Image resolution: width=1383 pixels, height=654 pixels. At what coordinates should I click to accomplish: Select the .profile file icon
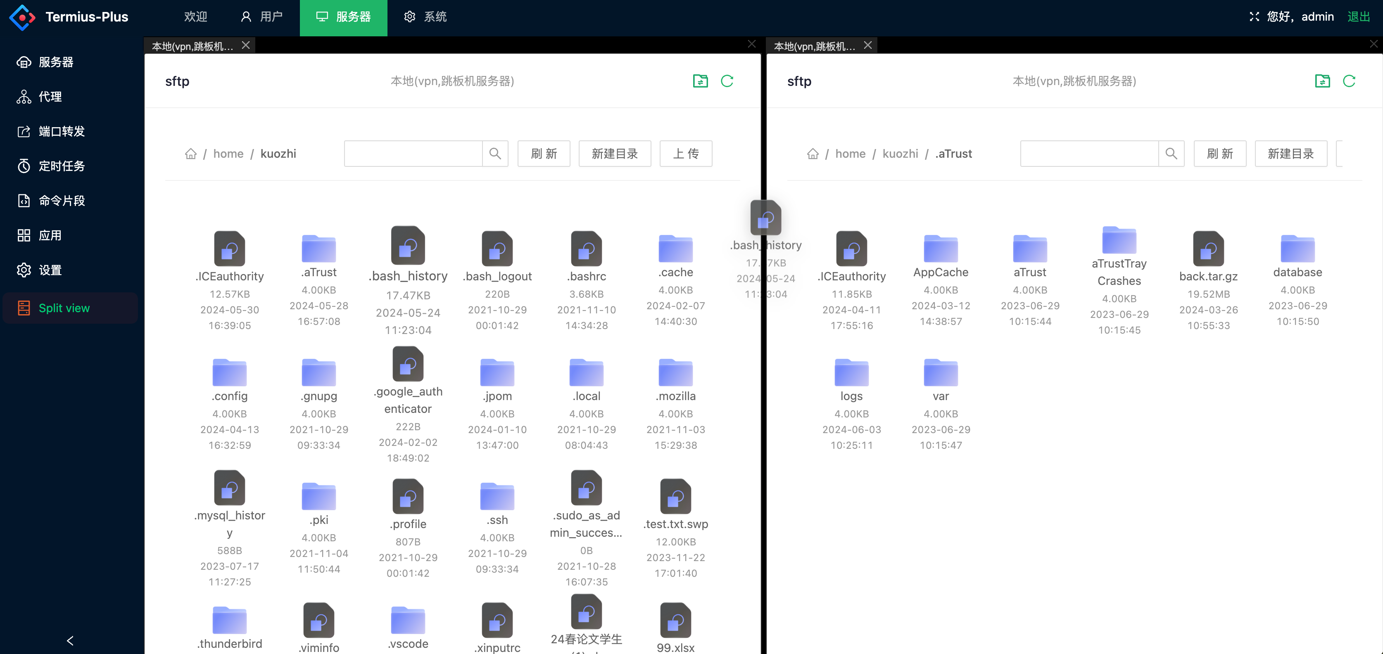click(x=408, y=496)
